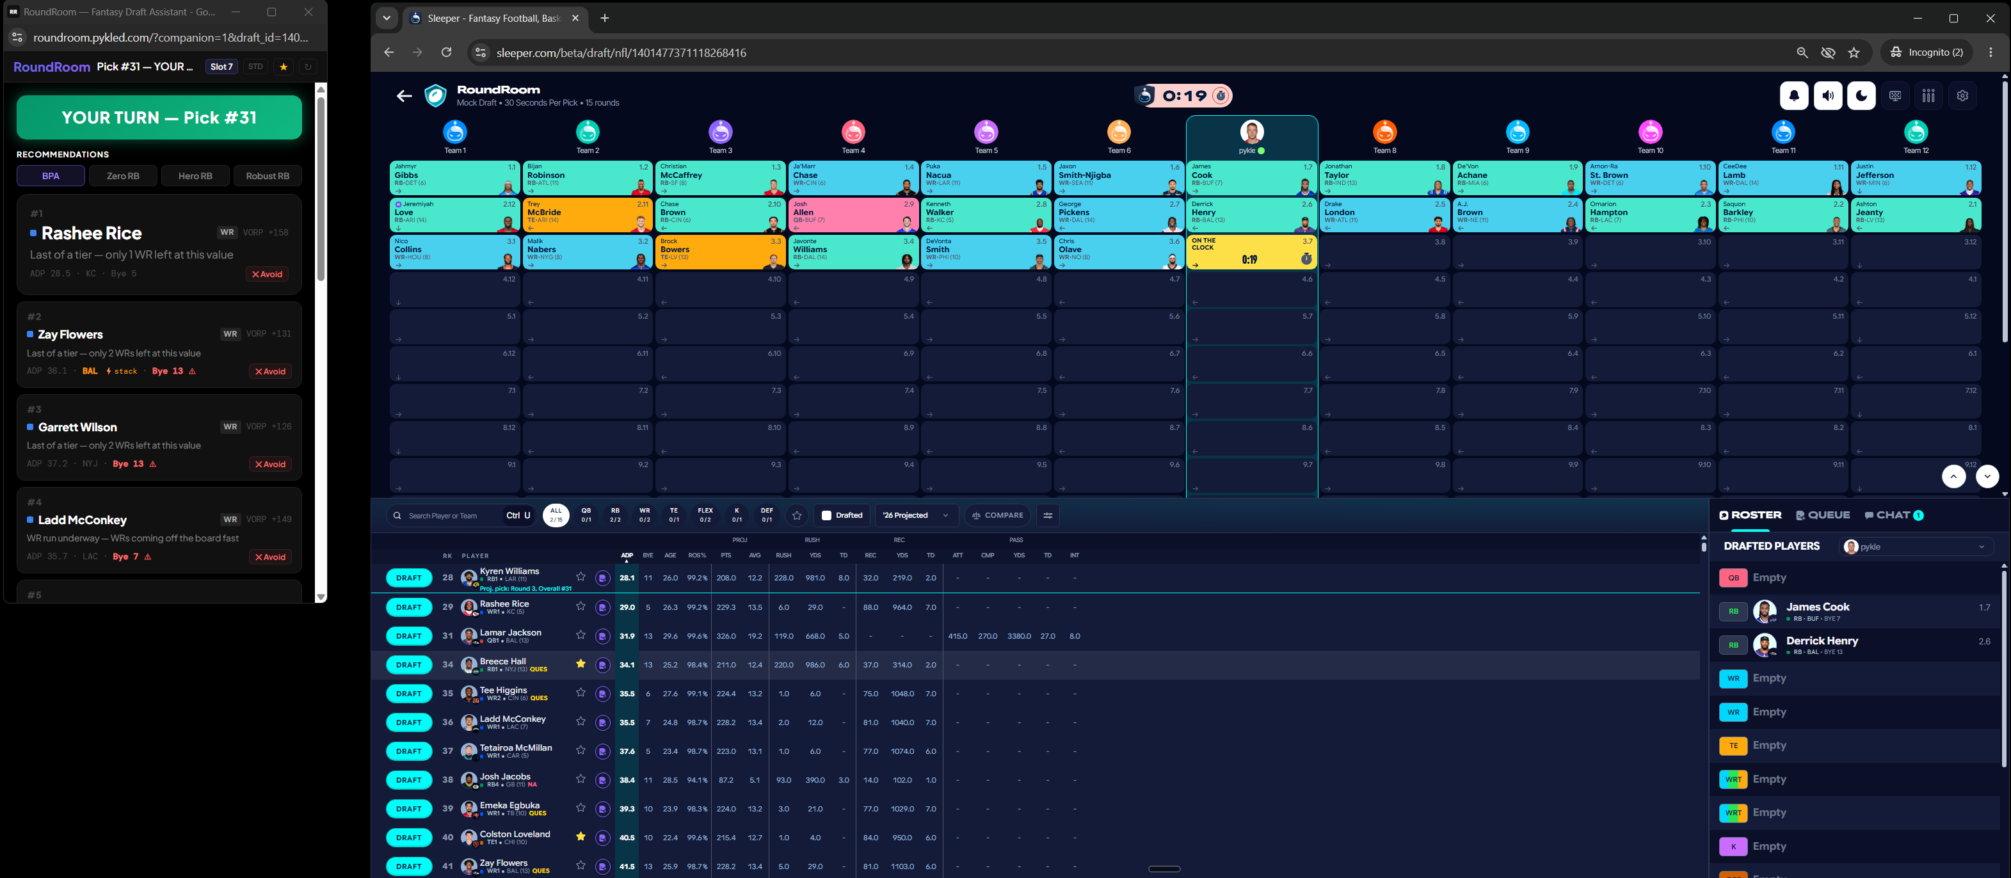The height and width of the screenshot is (878, 2011).
Task: Bookmark this page with the address bar star
Action: (1854, 52)
